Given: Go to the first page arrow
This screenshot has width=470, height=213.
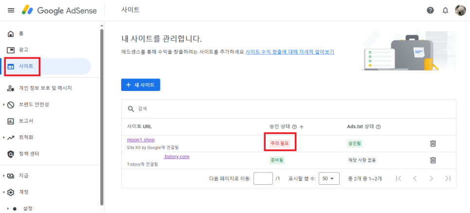Looking at the screenshot, I should coord(398,178).
